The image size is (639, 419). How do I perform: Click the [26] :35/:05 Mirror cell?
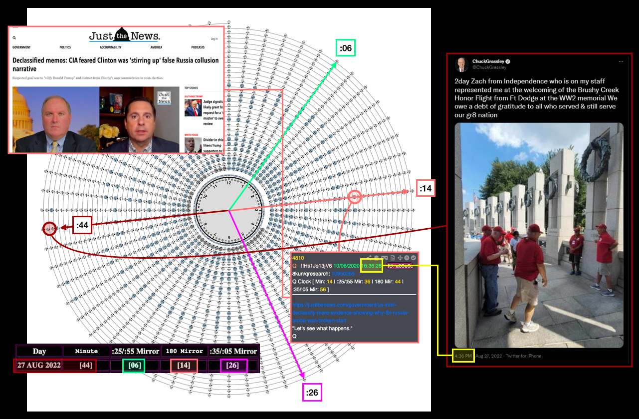pos(233,366)
